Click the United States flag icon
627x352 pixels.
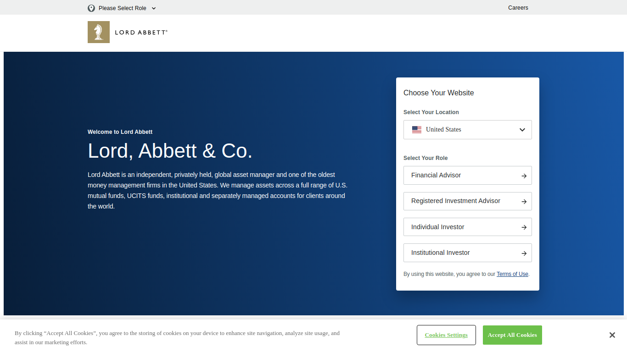pos(417,130)
